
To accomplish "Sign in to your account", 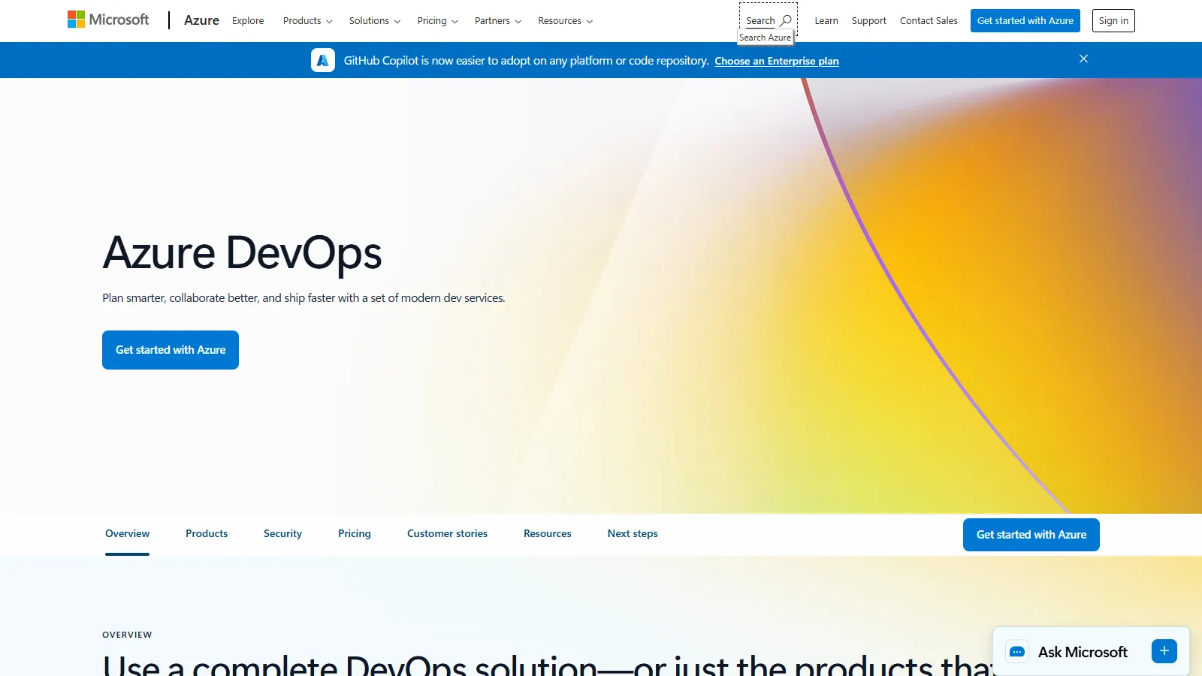I will [x=1113, y=20].
